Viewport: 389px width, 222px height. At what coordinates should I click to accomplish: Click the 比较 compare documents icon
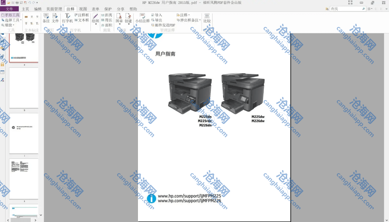pos(207,18)
